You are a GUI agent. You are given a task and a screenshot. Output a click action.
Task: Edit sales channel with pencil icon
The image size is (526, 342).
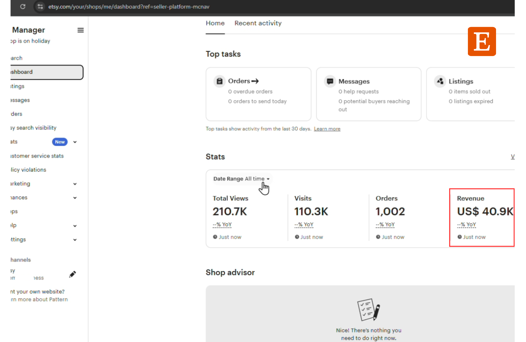(x=73, y=274)
